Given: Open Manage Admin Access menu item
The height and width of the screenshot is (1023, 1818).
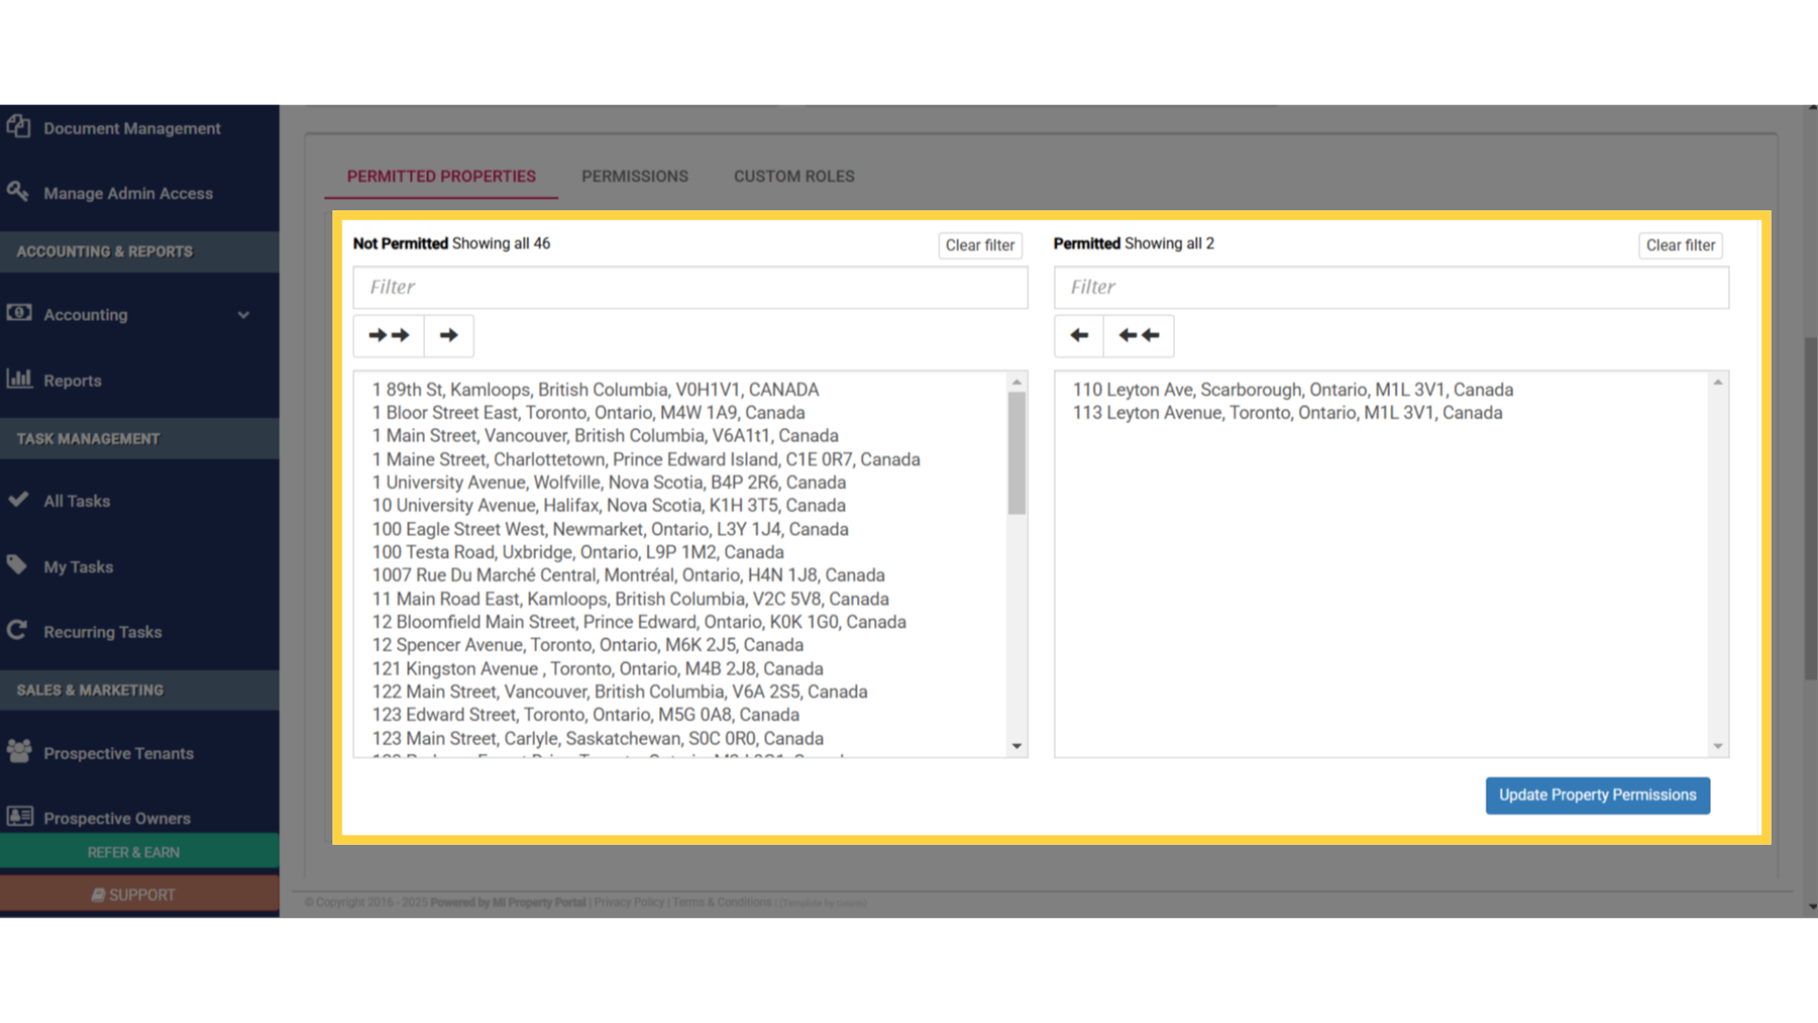Looking at the screenshot, I should click(128, 193).
